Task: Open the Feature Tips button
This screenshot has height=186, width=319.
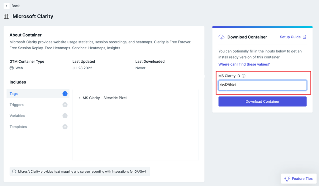Action: tap(299, 179)
